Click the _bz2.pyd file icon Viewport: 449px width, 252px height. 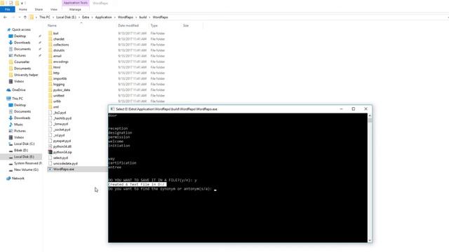coord(50,113)
